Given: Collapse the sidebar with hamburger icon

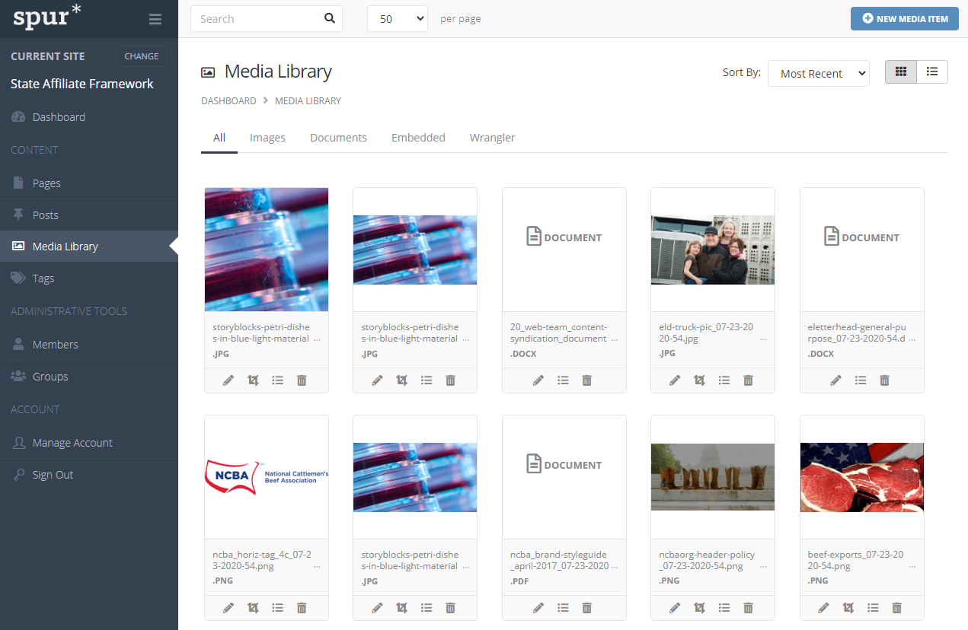Looking at the screenshot, I should click(155, 19).
